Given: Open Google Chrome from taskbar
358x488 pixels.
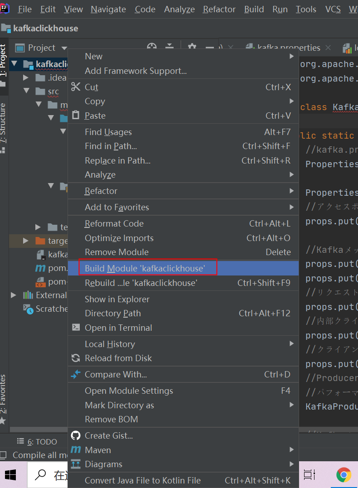Looking at the screenshot, I should 343,475.
